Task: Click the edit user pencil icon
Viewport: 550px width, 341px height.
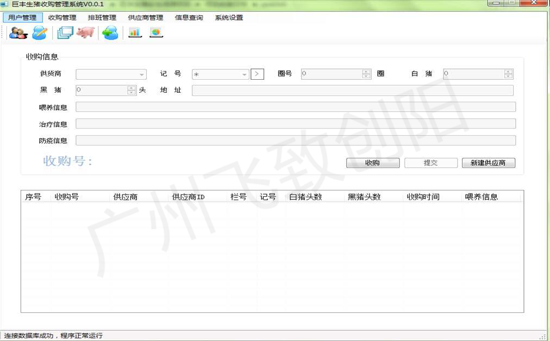Action: tap(40, 33)
